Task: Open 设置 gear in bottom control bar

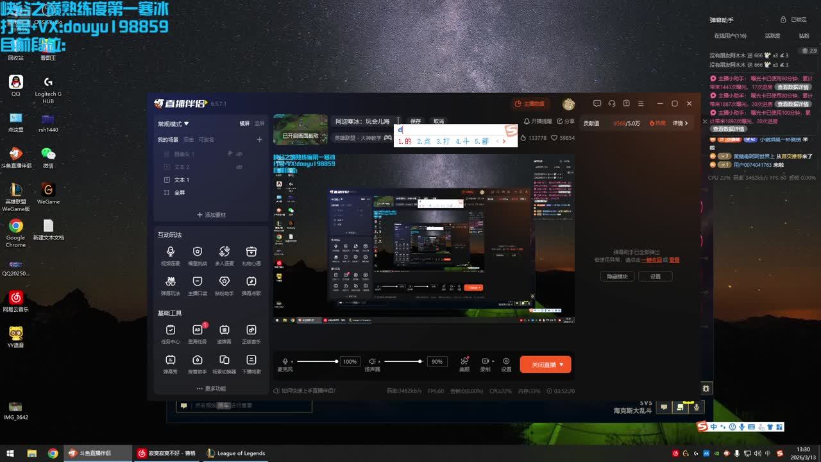Action: click(x=506, y=364)
